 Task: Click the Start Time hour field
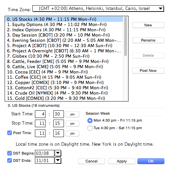(40, 114)
